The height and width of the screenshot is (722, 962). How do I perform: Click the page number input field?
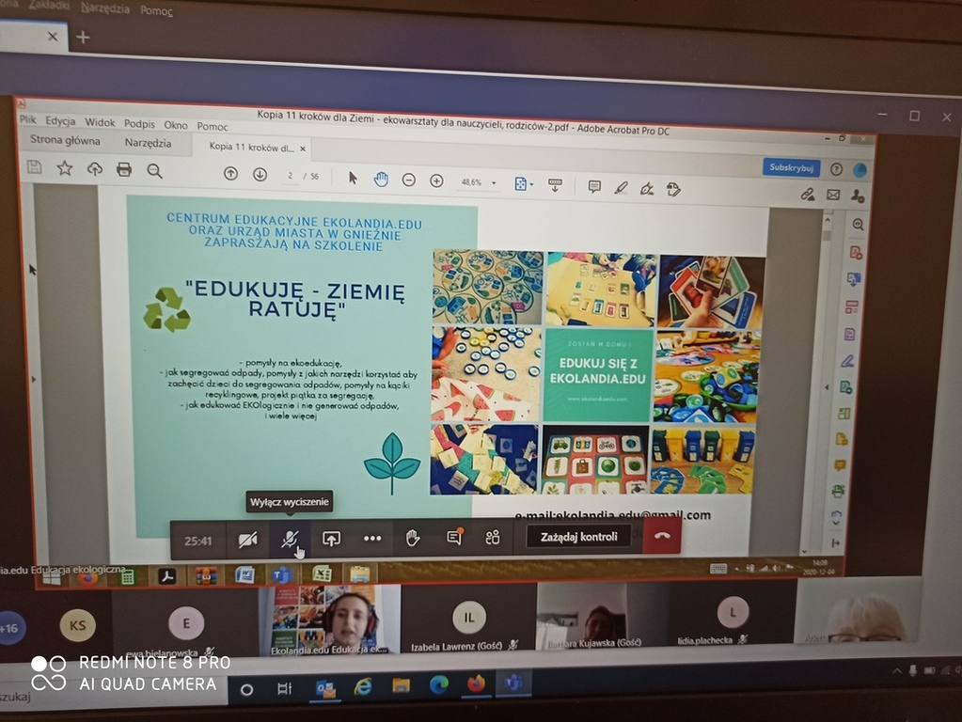[292, 176]
